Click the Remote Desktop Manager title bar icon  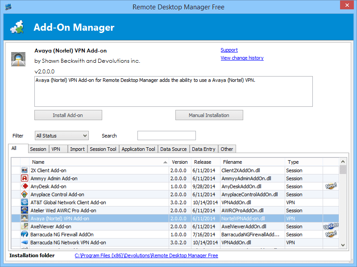tap(8, 7)
